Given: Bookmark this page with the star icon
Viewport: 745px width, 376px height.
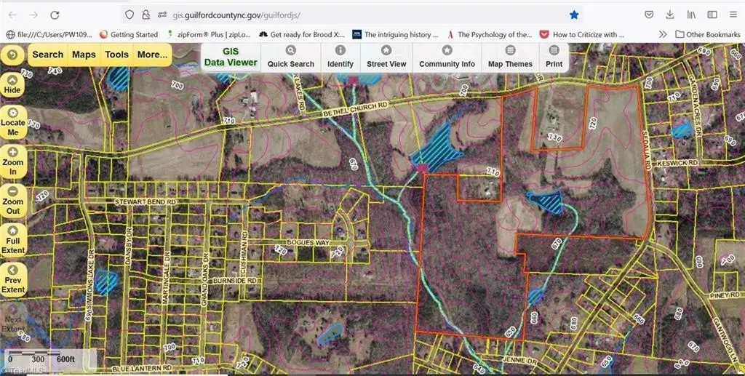Looking at the screenshot, I should (574, 15).
